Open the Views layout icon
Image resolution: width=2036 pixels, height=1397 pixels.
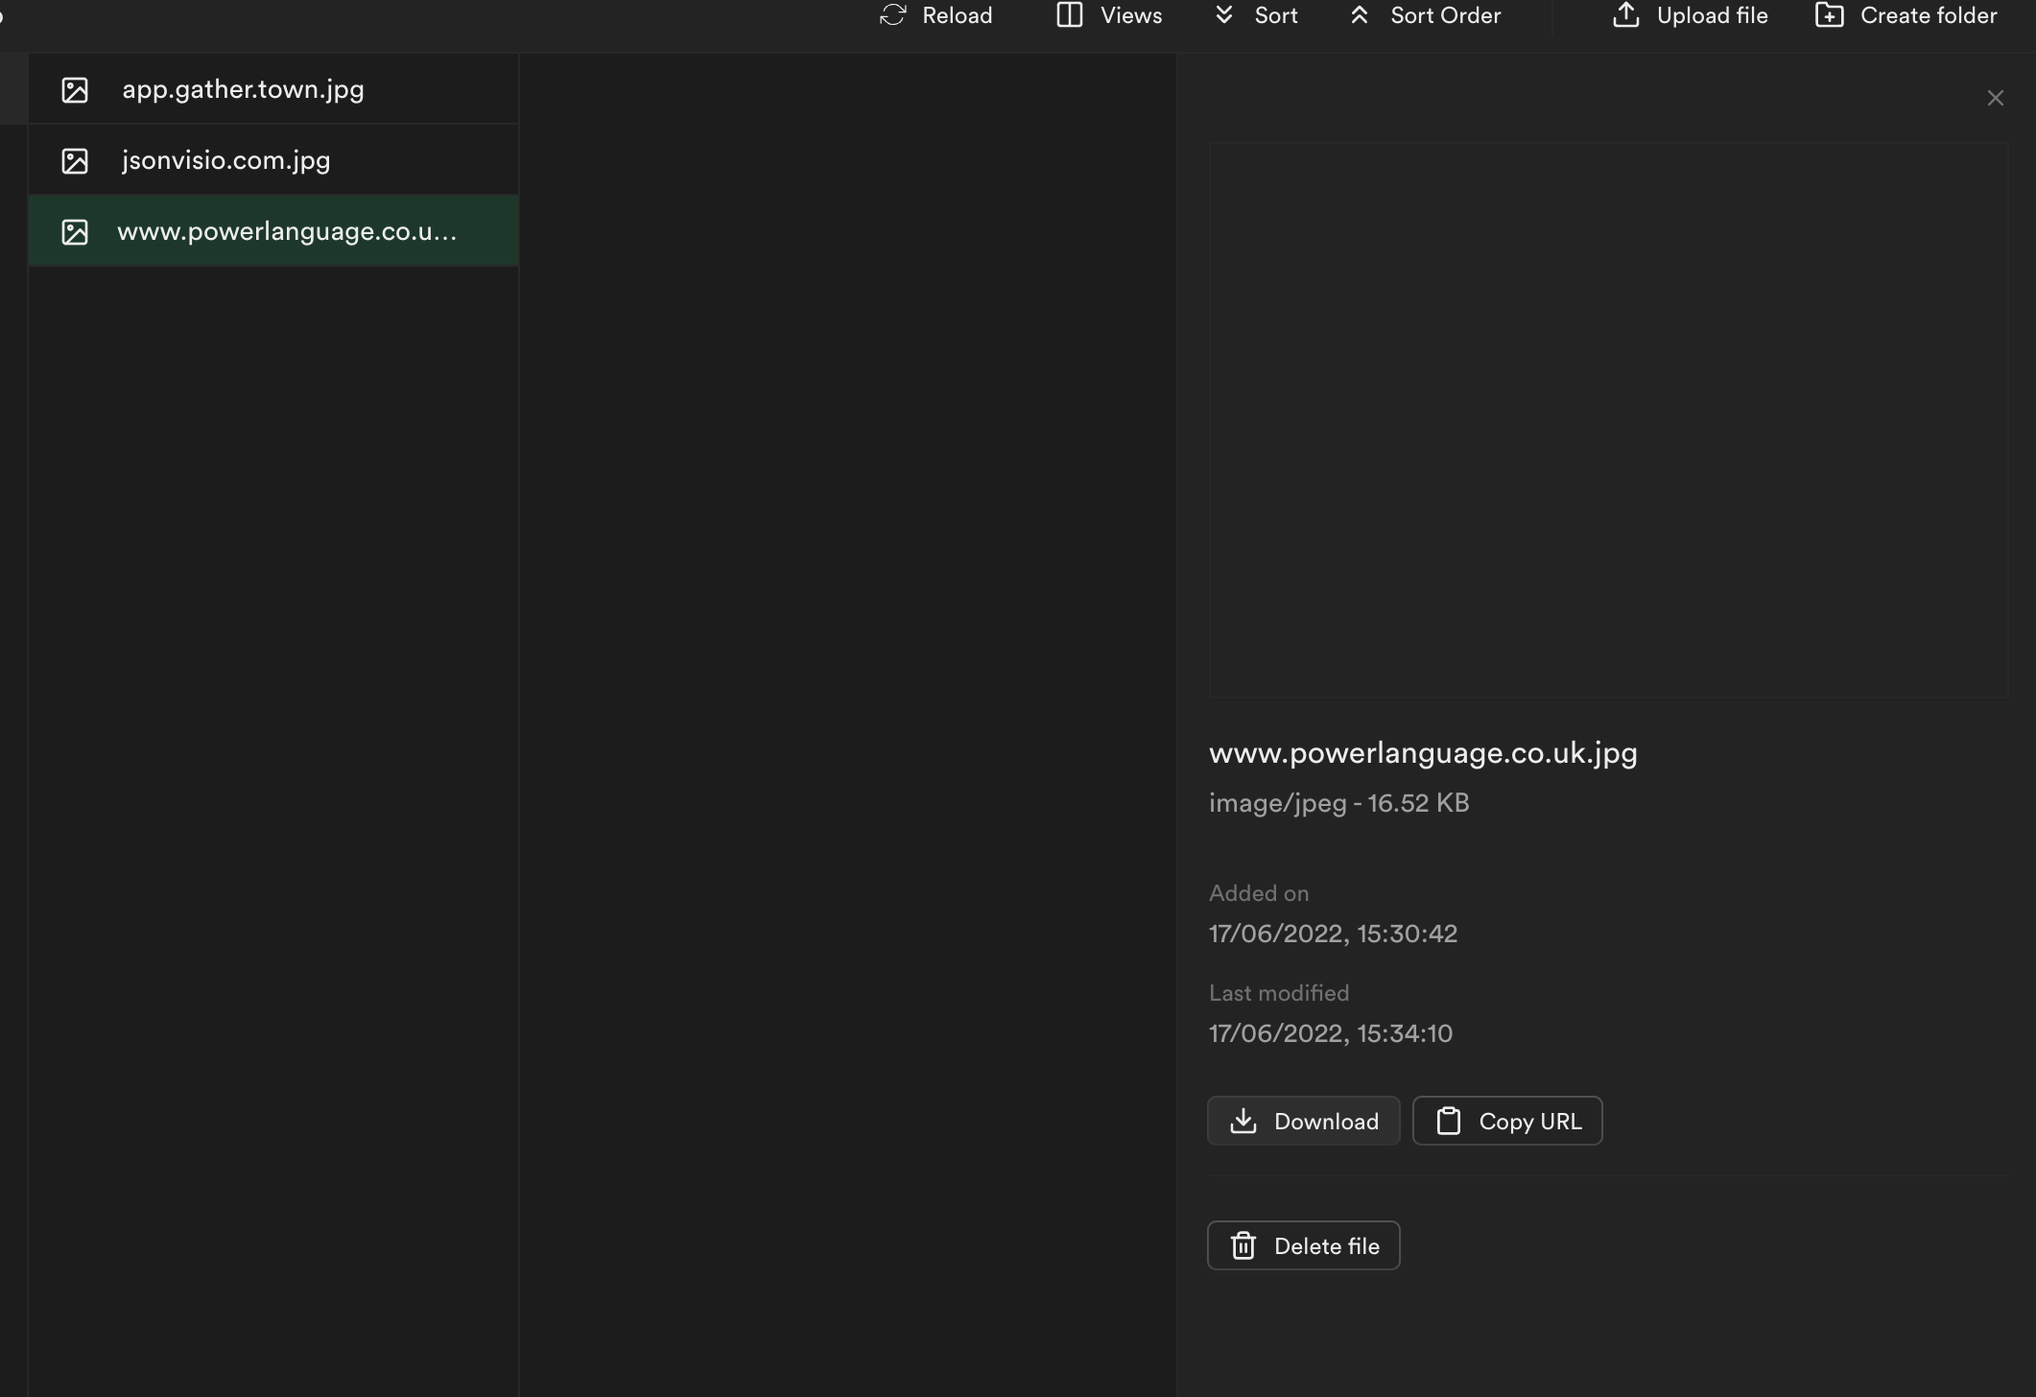[1069, 15]
